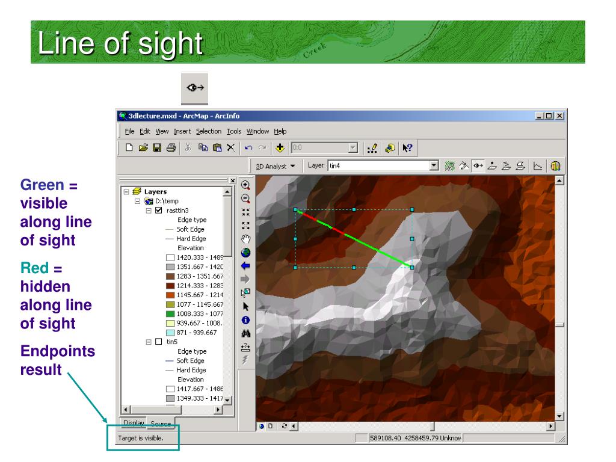
Task: Open the Window menu
Action: tap(257, 131)
